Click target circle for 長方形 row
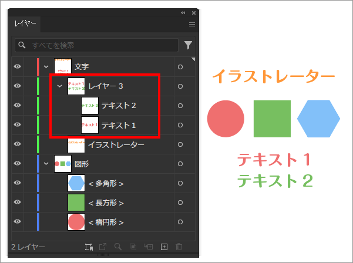 pyautogui.click(x=180, y=203)
